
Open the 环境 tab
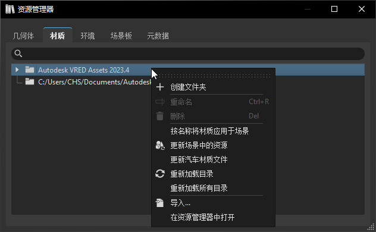(x=88, y=36)
